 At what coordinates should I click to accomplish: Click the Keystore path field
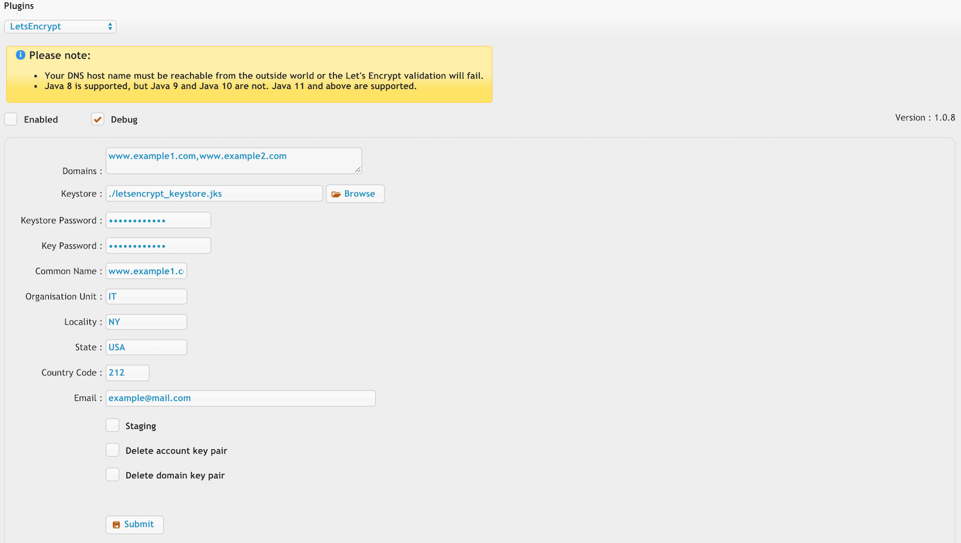[214, 194]
